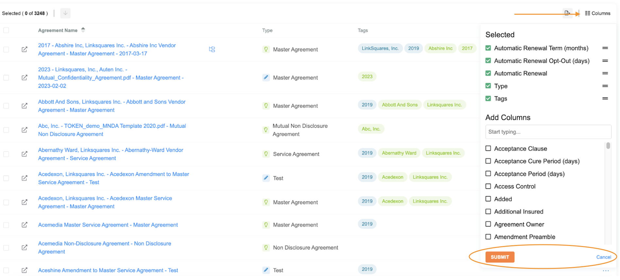The width and height of the screenshot is (620, 280).
Task: Click the three-dot more options icon
Action: 606,271
